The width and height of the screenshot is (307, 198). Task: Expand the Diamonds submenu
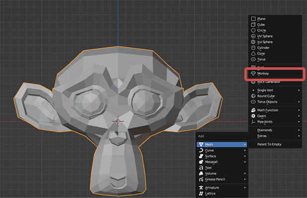(x=275, y=130)
